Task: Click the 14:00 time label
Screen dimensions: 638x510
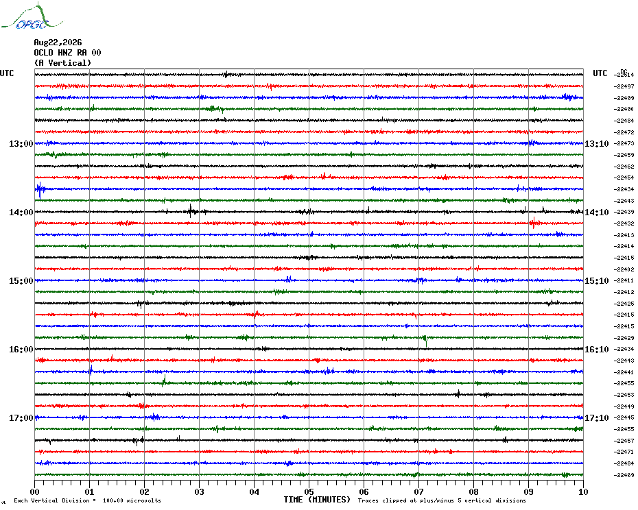Action: click(21, 212)
